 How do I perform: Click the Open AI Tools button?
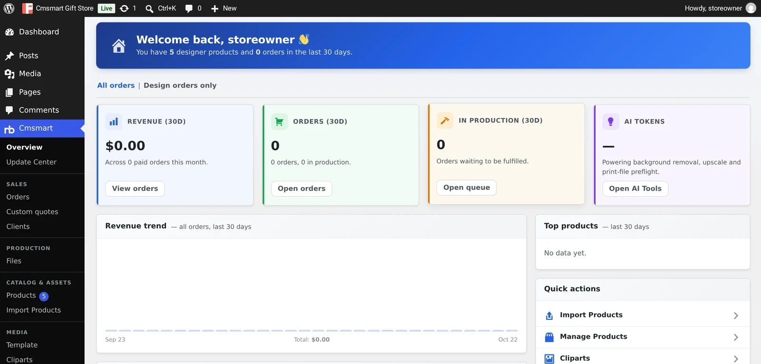coord(635,189)
